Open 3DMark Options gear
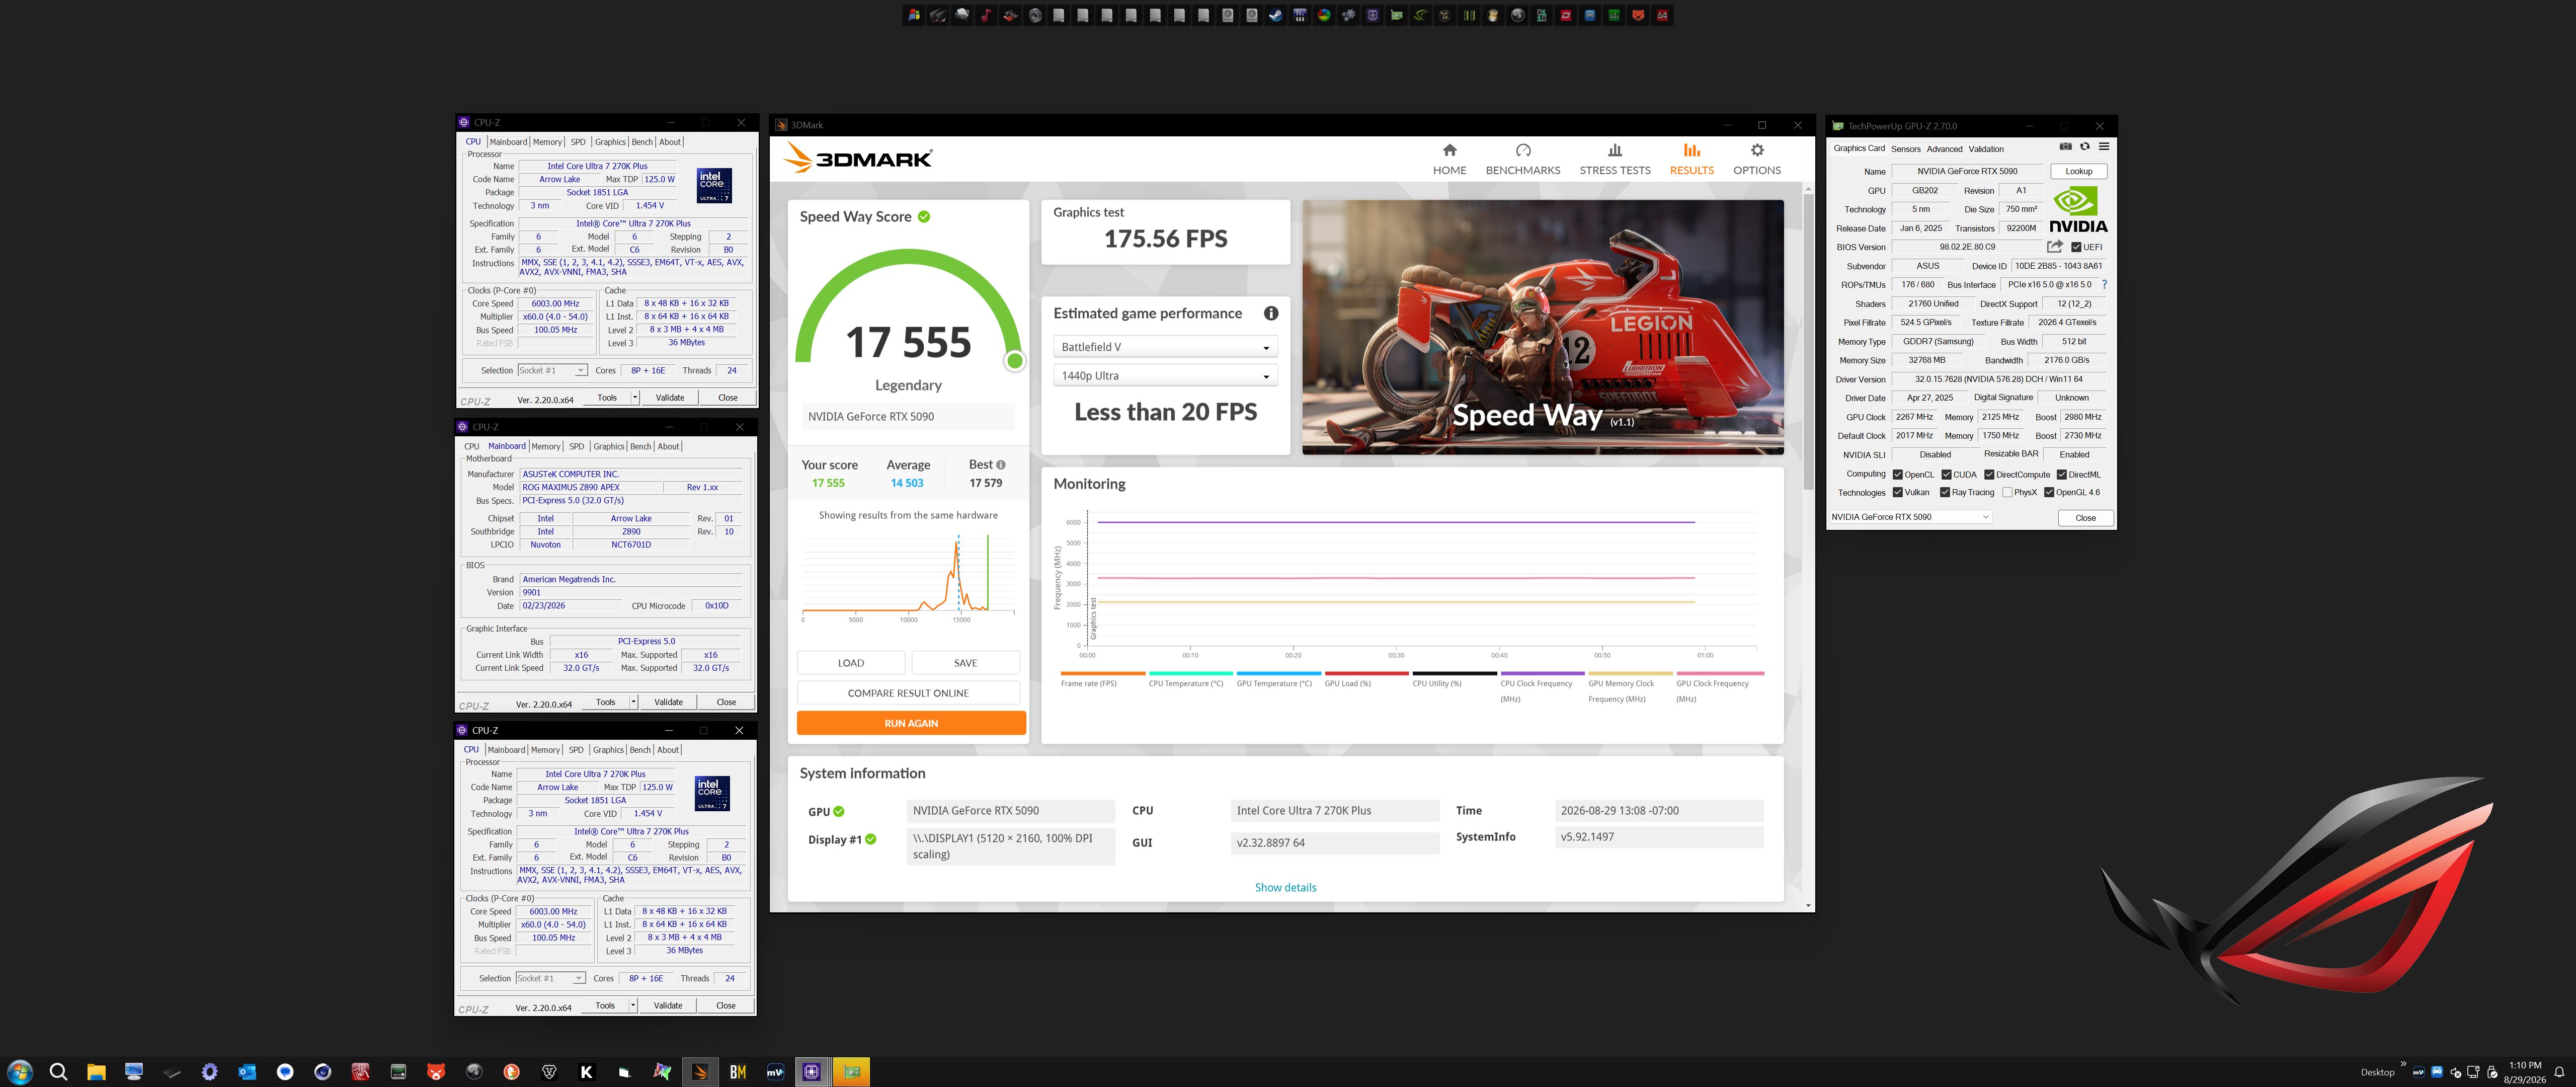Viewport: 2576px width, 1087px height. pyautogui.click(x=1757, y=159)
